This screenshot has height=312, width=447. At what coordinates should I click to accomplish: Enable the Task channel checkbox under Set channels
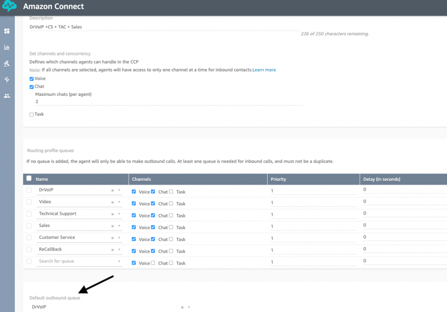click(x=31, y=115)
